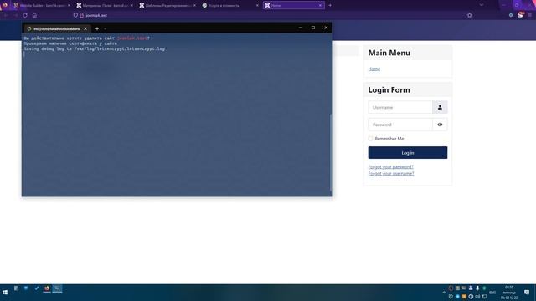Open the Firefox hamburger application menu
536x301 pixels.
point(530,15)
